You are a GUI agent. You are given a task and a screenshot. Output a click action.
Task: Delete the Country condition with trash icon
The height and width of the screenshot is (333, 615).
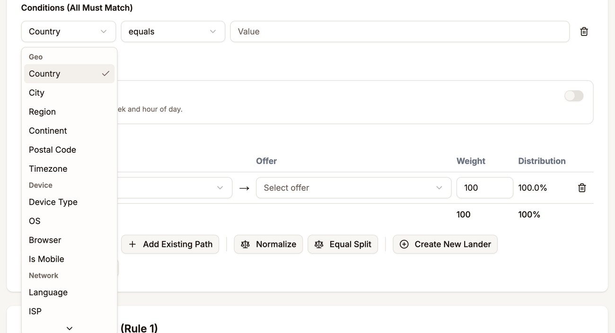click(x=584, y=32)
